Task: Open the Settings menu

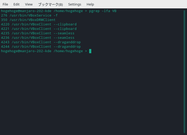Action: [x=75, y=4]
